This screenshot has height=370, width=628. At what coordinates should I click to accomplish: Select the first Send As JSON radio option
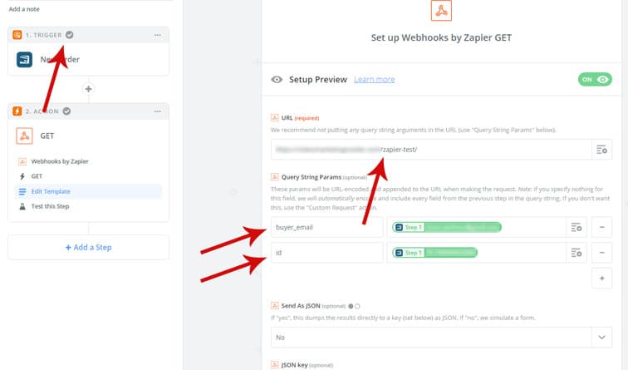coord(351,307)
